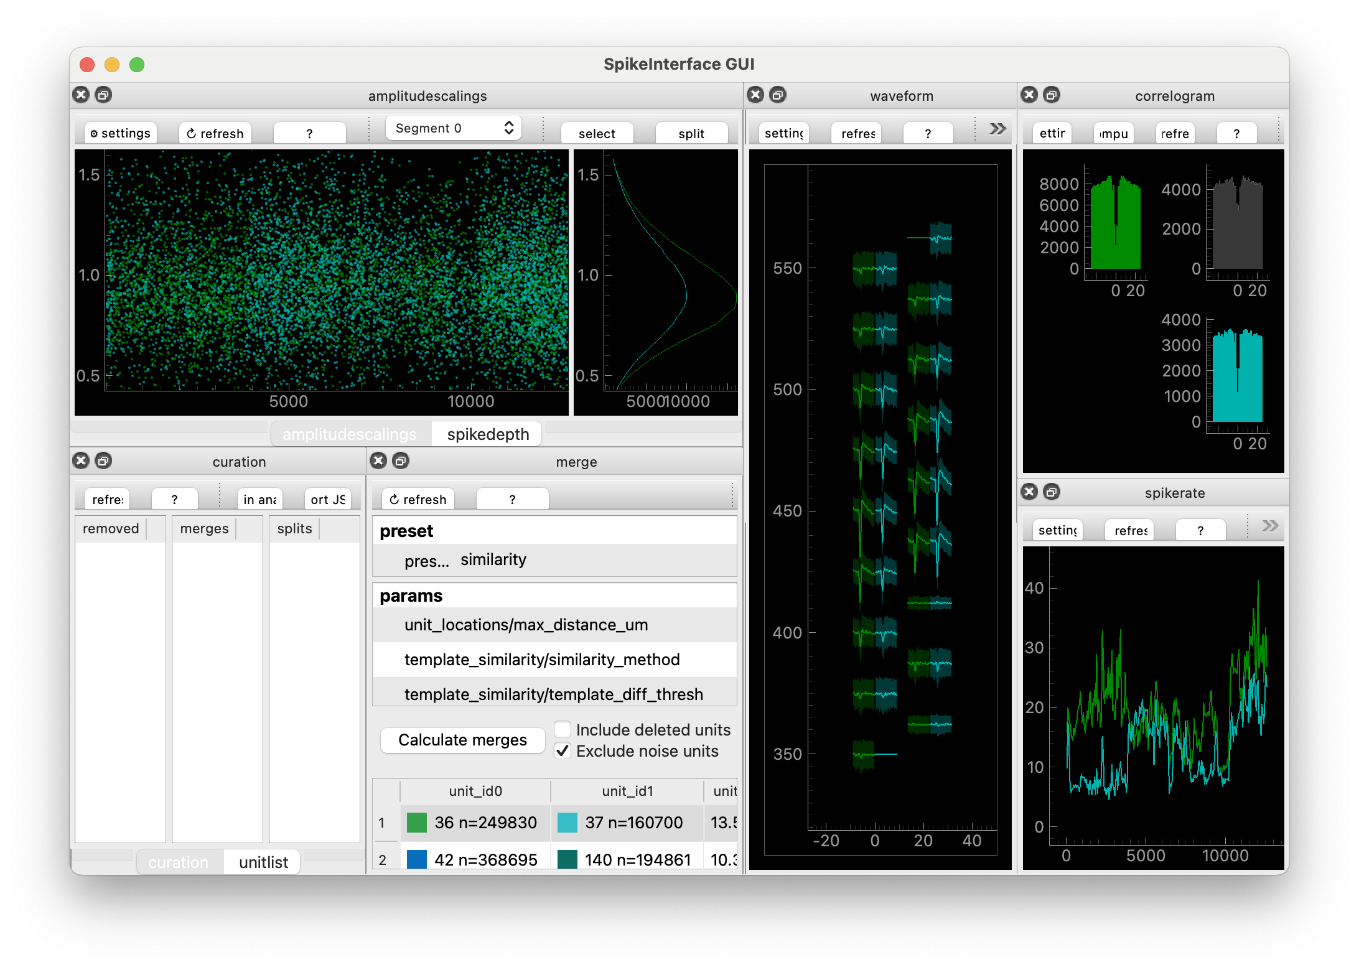Uncheck Exclude noise units checkbox
Viewport: 1359px width, 967px height.
coord(563,751)
